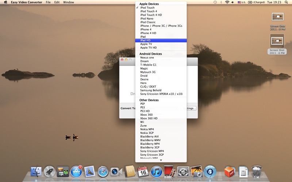The image size is (292, 182).
Task: Open the U.S. input source menu
Action: [x=242, y=2]
